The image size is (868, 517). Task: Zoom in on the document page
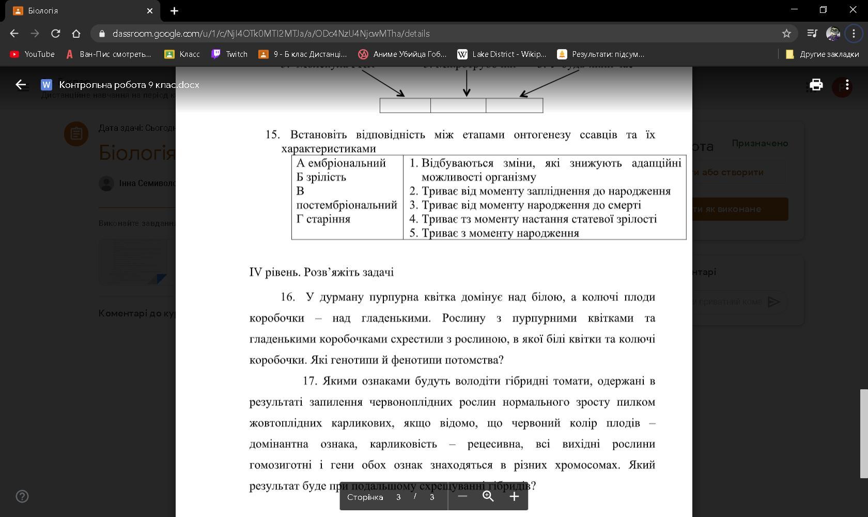tap(514, 496)
